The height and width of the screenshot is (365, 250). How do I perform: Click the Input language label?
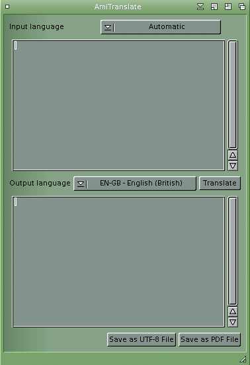point(36,27)
